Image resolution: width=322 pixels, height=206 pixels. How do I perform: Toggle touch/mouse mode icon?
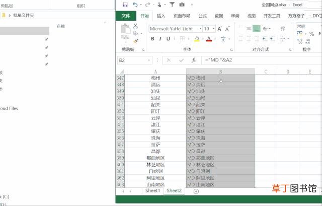[x=159, y=5]
